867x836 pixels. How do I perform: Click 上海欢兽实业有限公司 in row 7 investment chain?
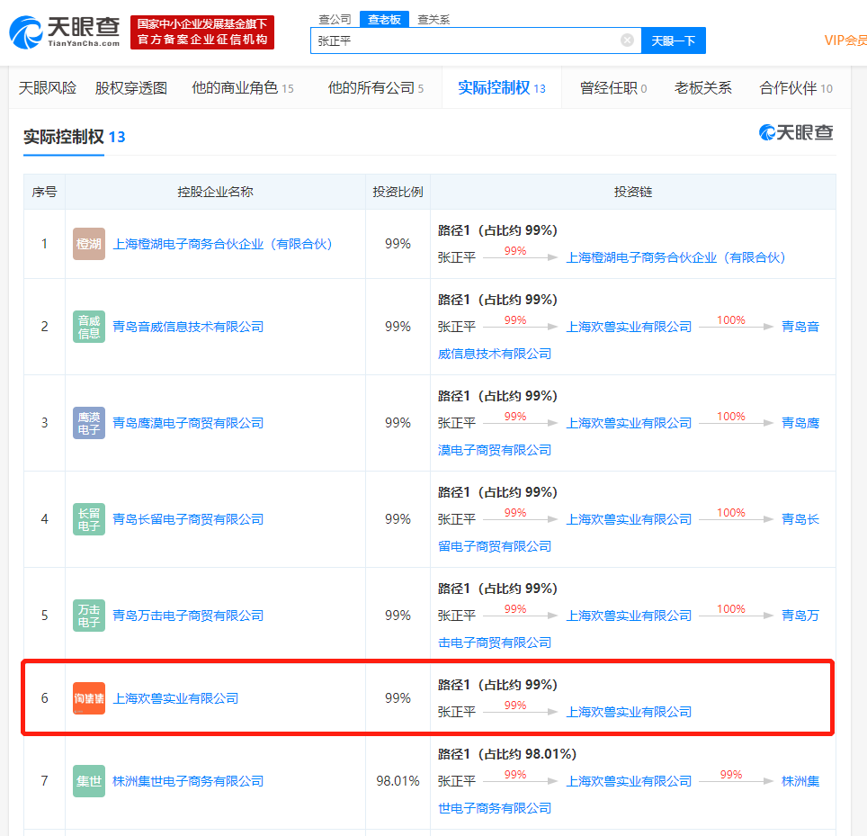[629, 781]
